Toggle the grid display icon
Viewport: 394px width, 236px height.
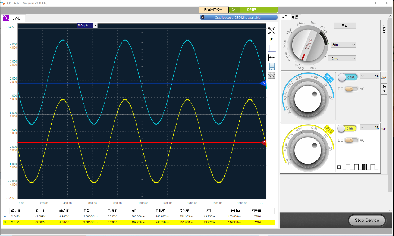[x=271, y=49]
